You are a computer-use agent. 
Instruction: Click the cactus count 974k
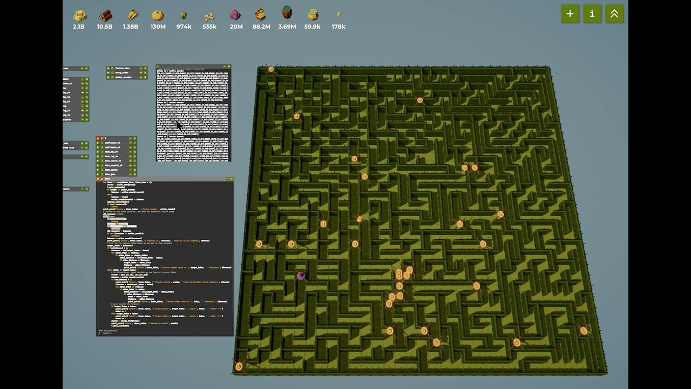coord(184,26)
